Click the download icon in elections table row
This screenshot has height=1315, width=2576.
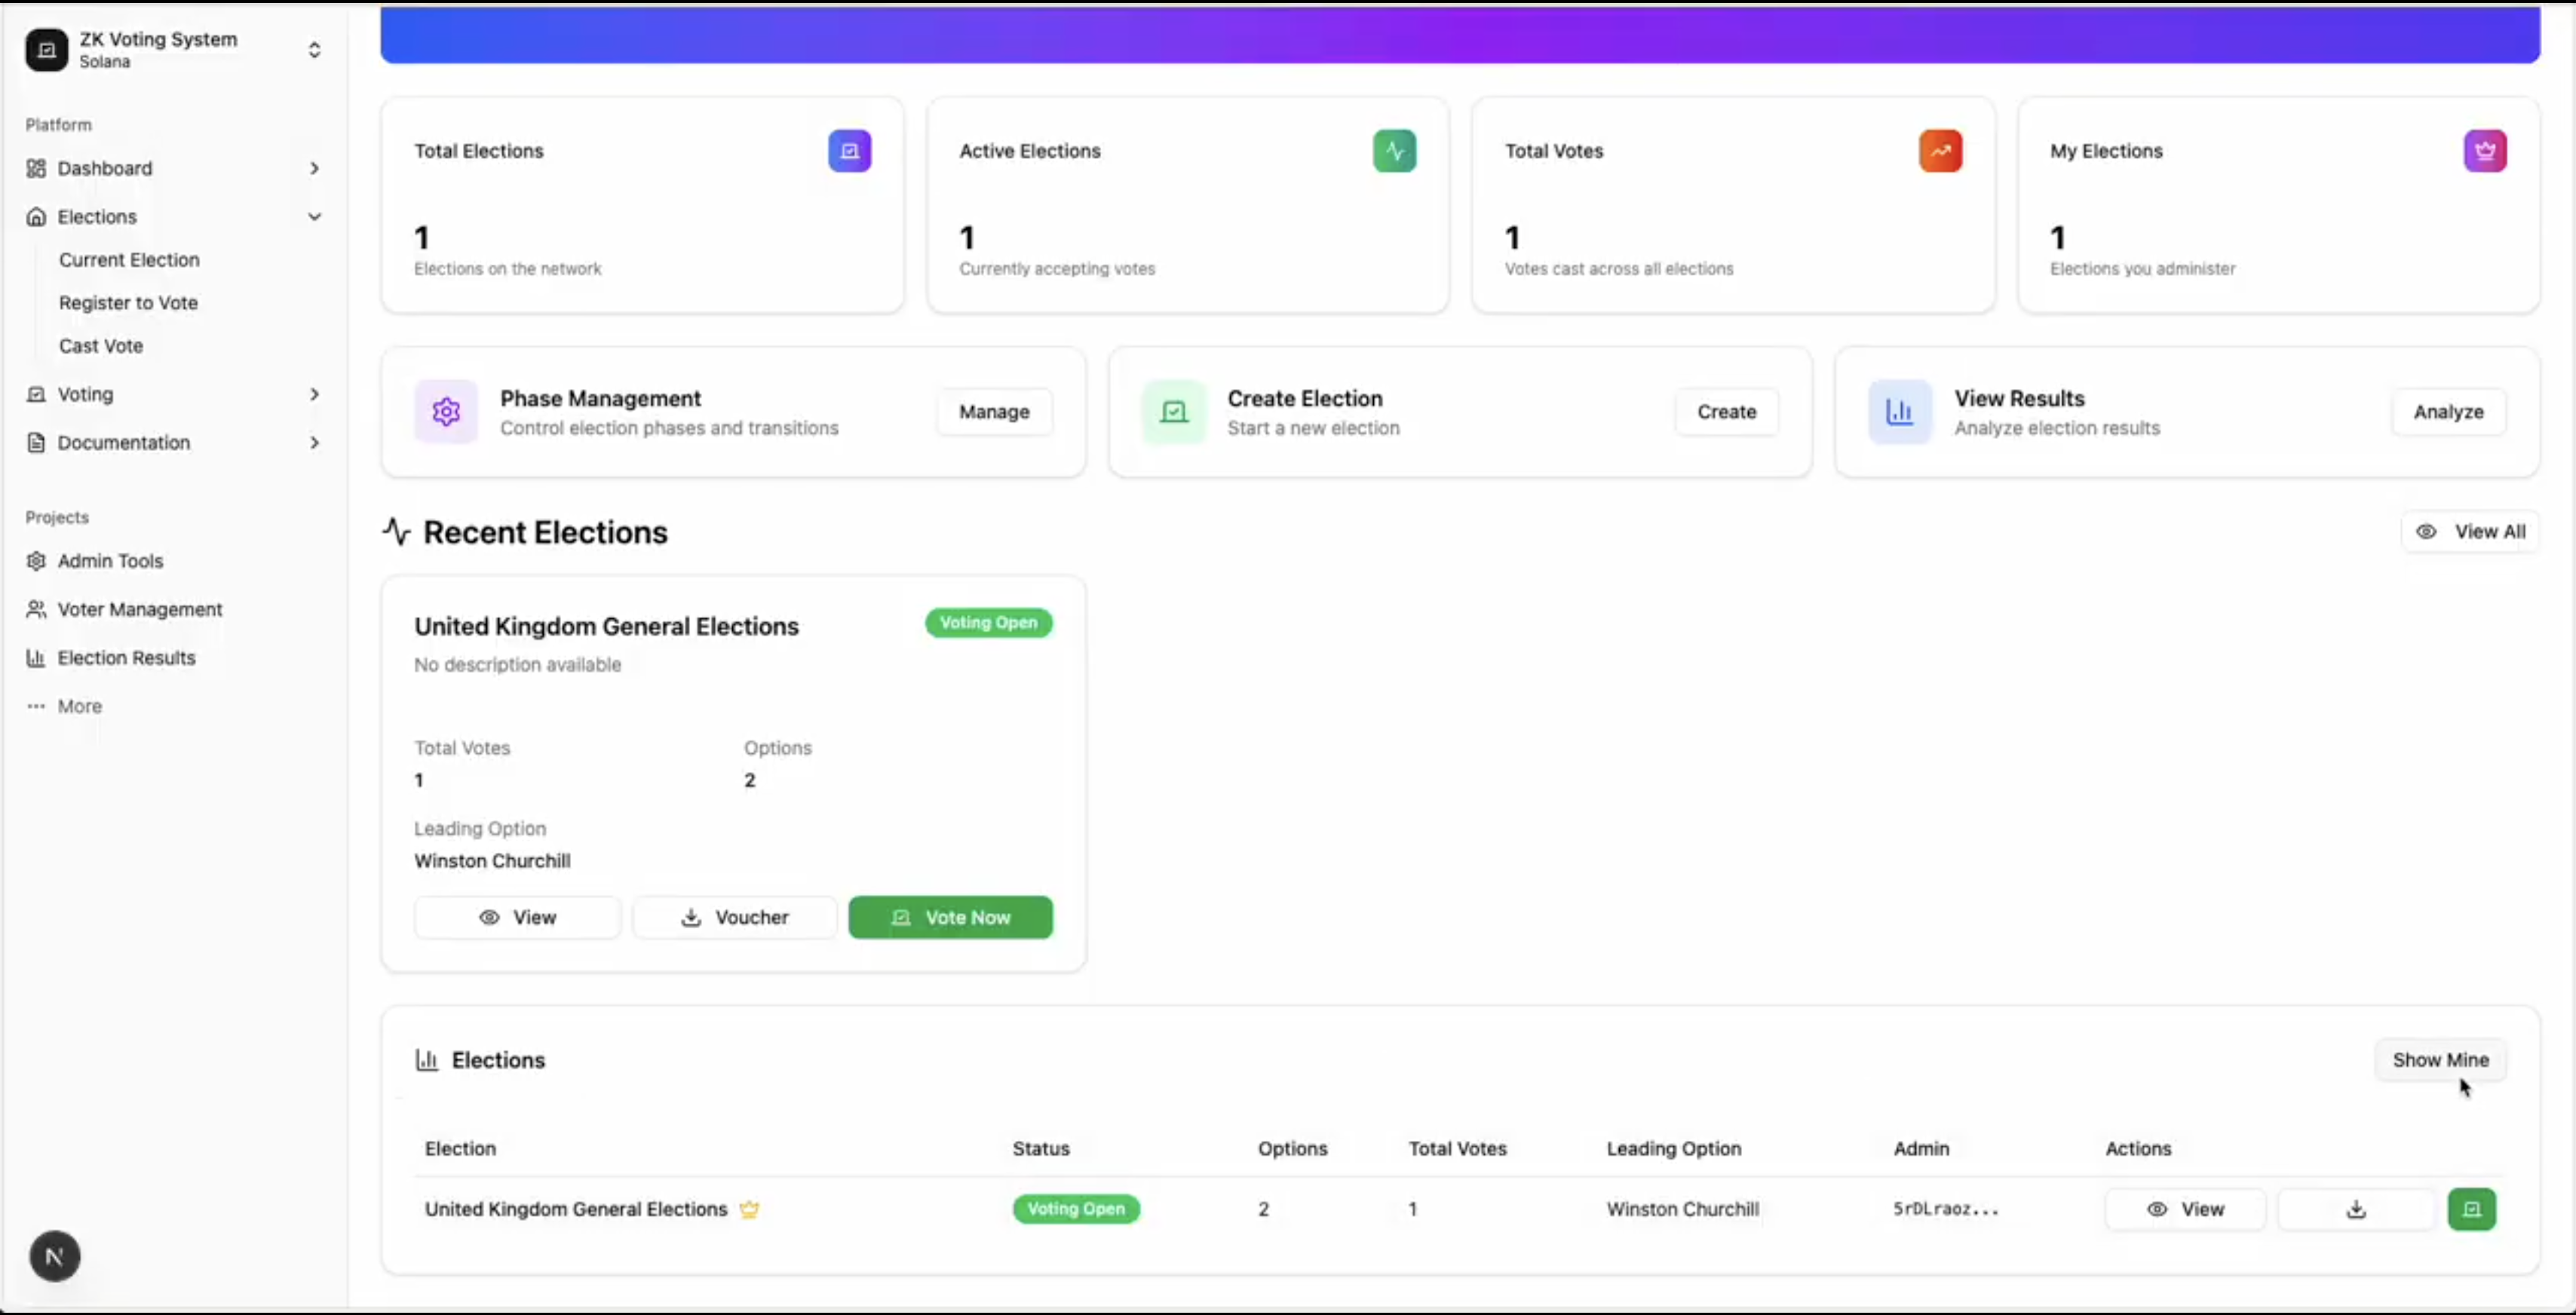pos(2355,1209)
